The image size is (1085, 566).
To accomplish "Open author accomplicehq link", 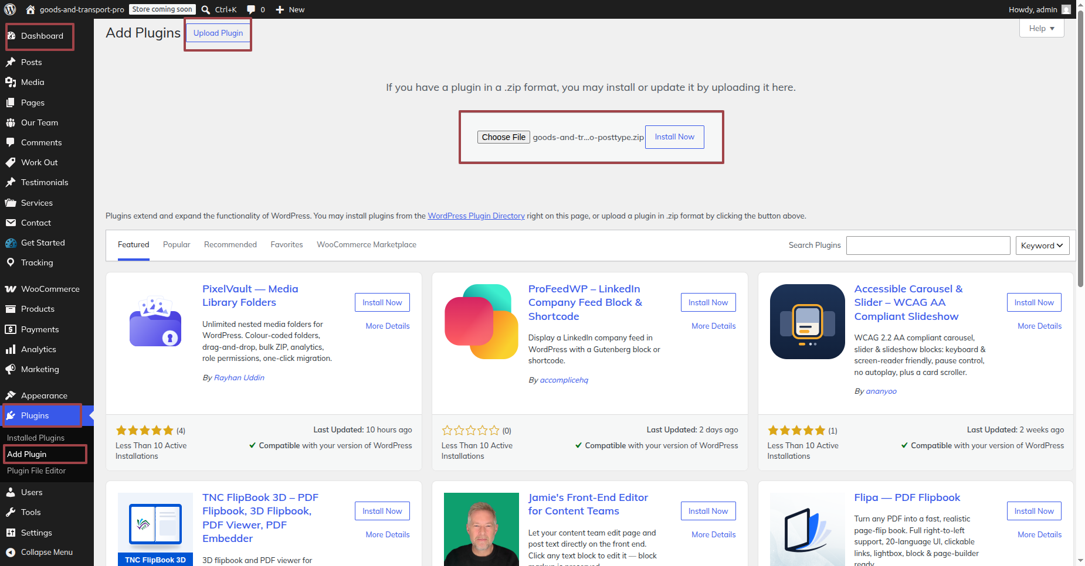I will point(564,380).
